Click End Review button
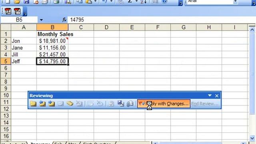 click(205, 104)
